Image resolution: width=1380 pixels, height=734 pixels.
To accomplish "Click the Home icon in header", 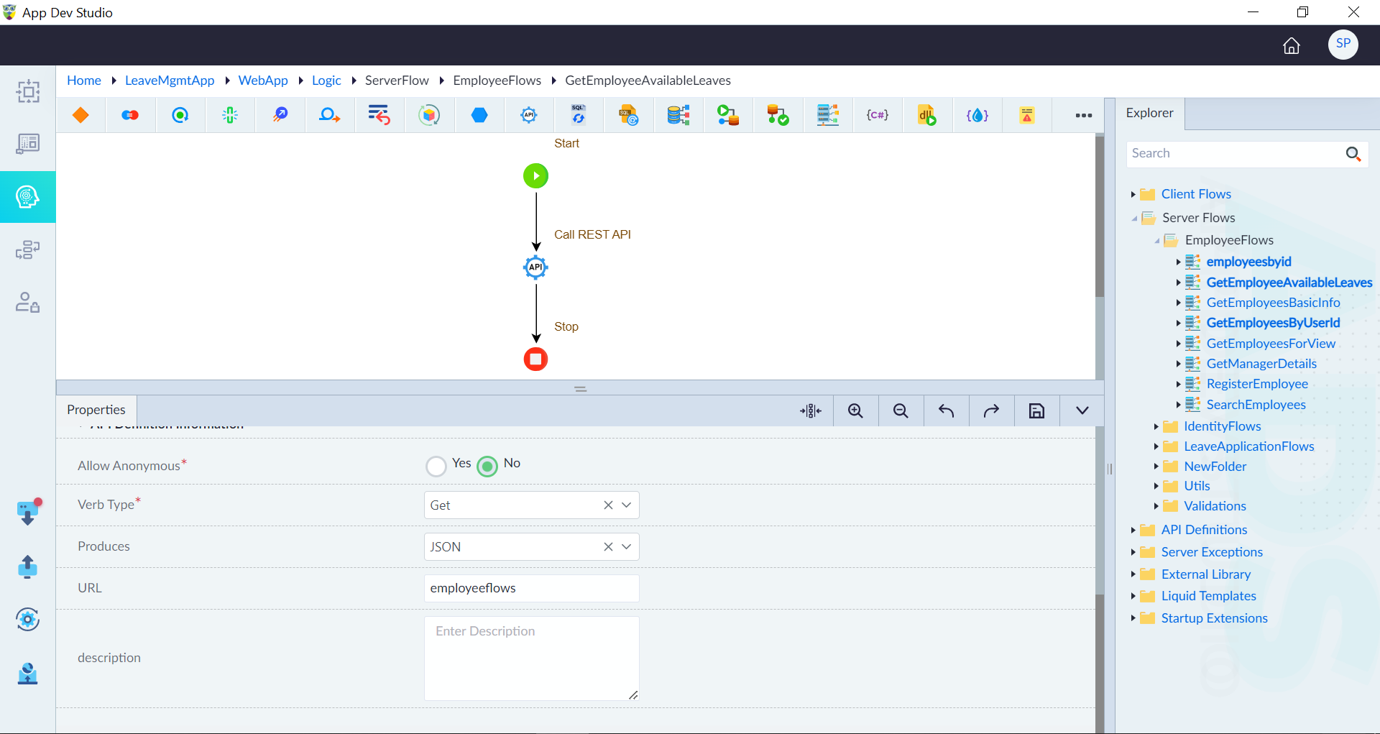I will (1292, 46).
